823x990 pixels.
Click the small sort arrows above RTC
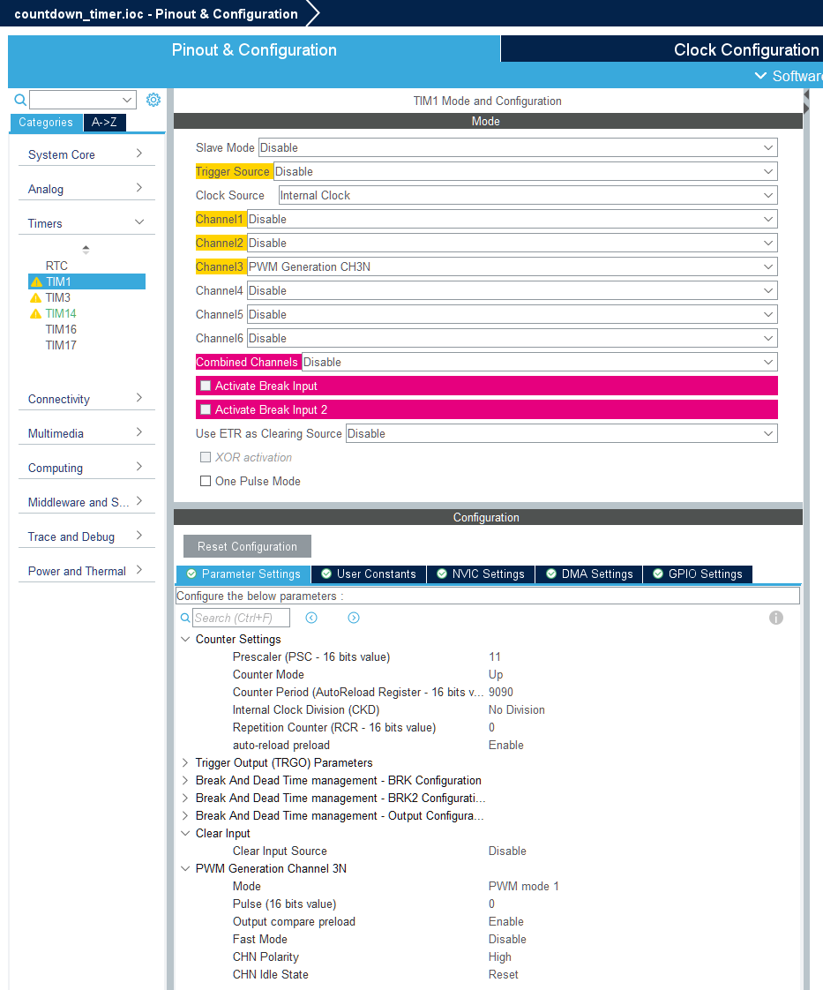(86, 250)
